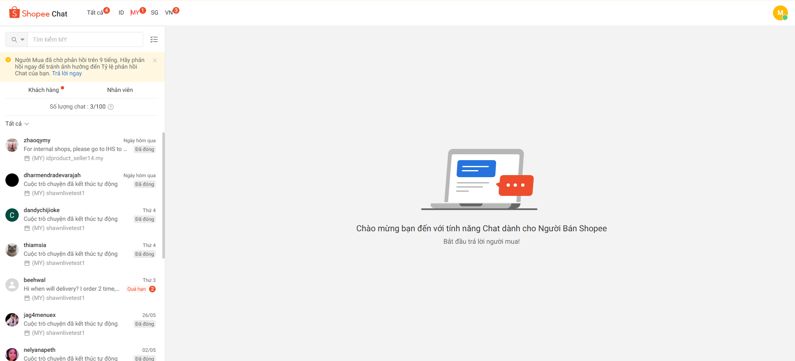Dismiss the yellow response warning banner

click(155, 60)
